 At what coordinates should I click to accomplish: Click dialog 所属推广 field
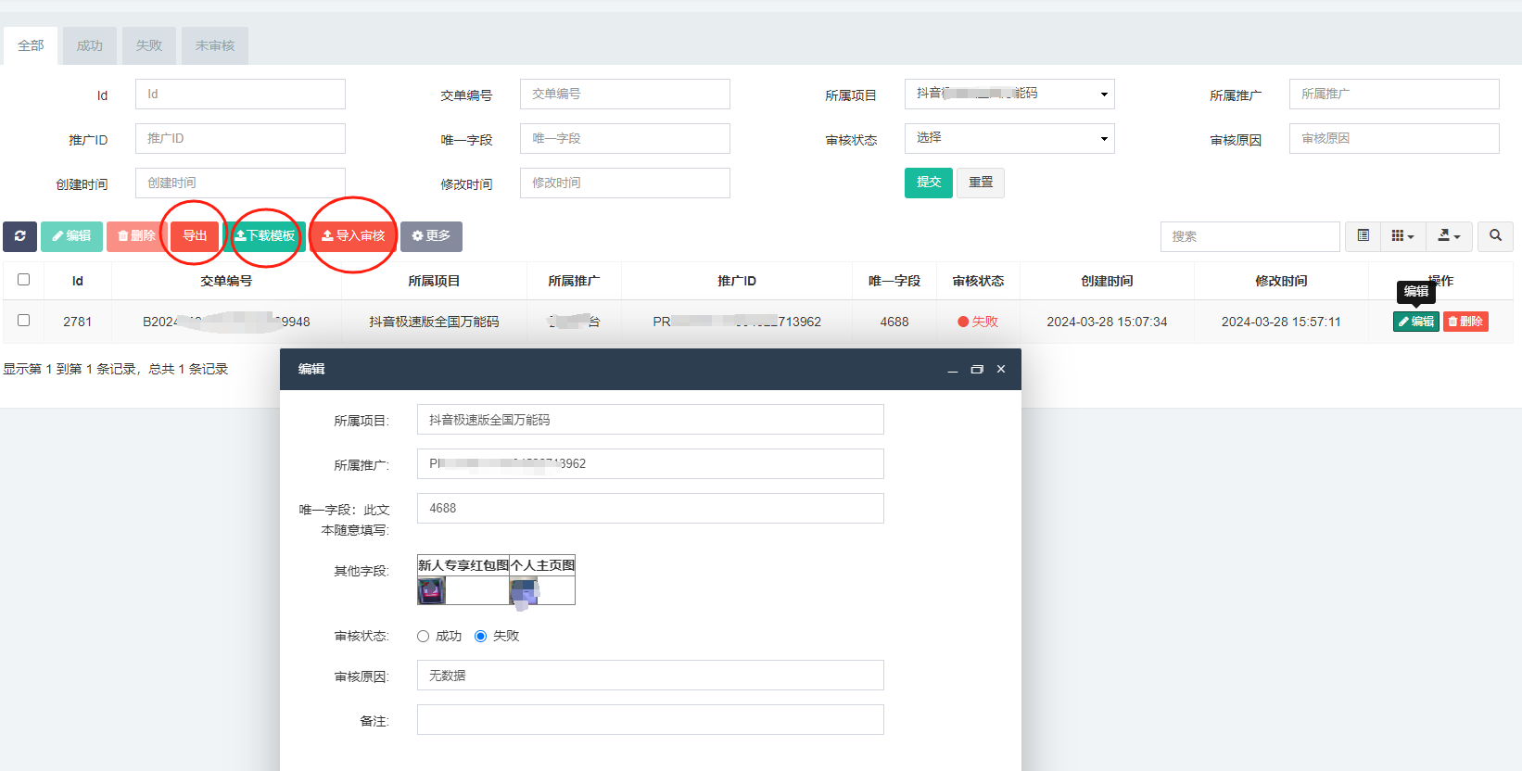tap(651, 464)
